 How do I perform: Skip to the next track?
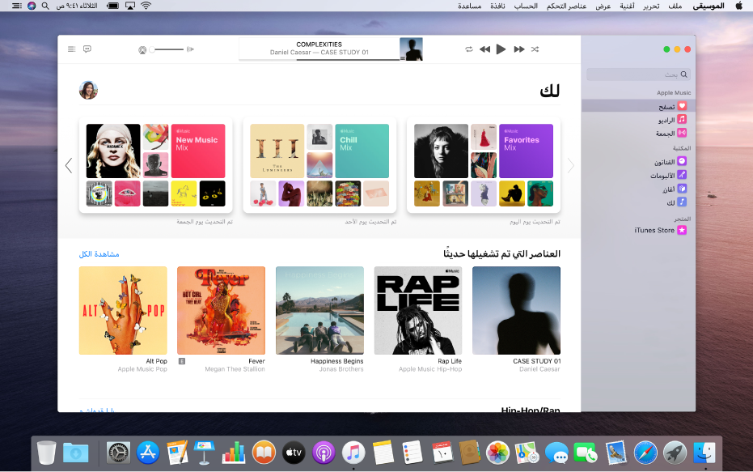520,49
